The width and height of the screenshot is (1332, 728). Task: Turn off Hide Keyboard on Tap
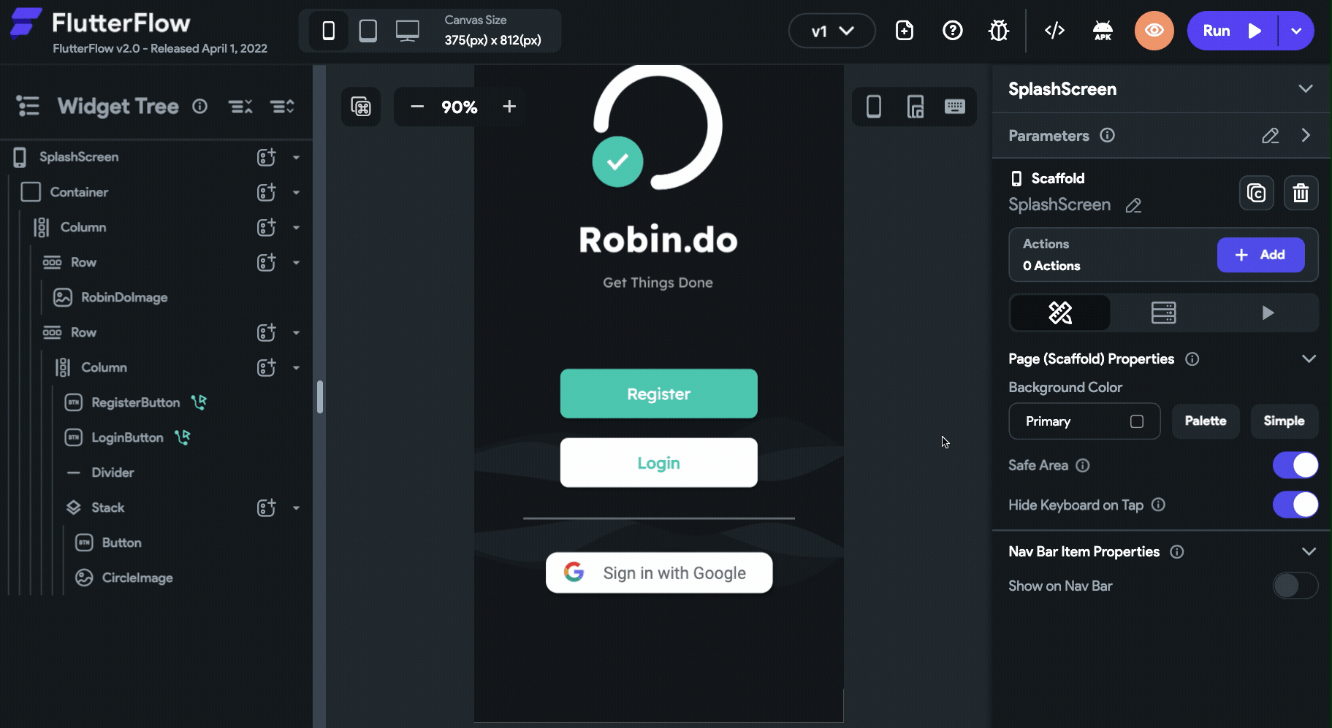point(1294,505)
